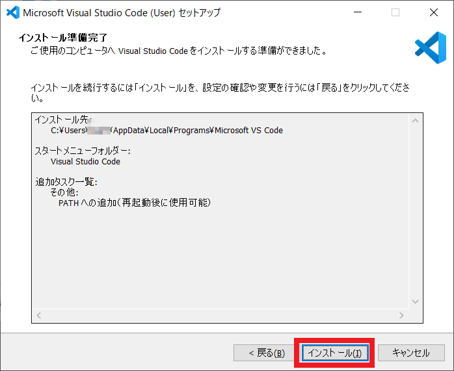Viewport: 454px width, 371px height.
Task: Click the VS Code icon in title bar
Action: [13, 12]
